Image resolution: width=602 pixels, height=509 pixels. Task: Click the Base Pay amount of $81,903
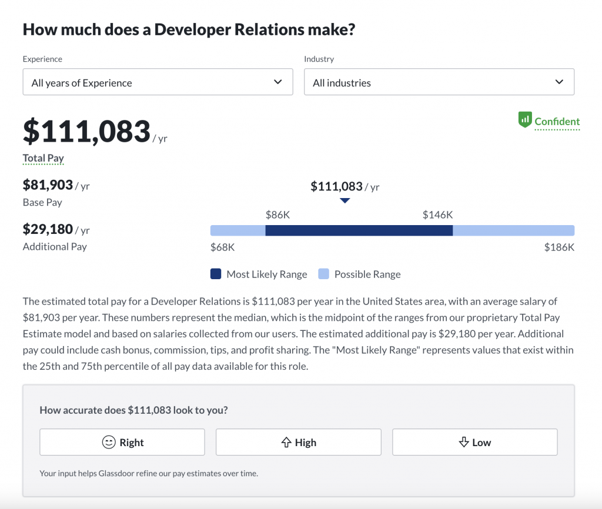point(48,185)
